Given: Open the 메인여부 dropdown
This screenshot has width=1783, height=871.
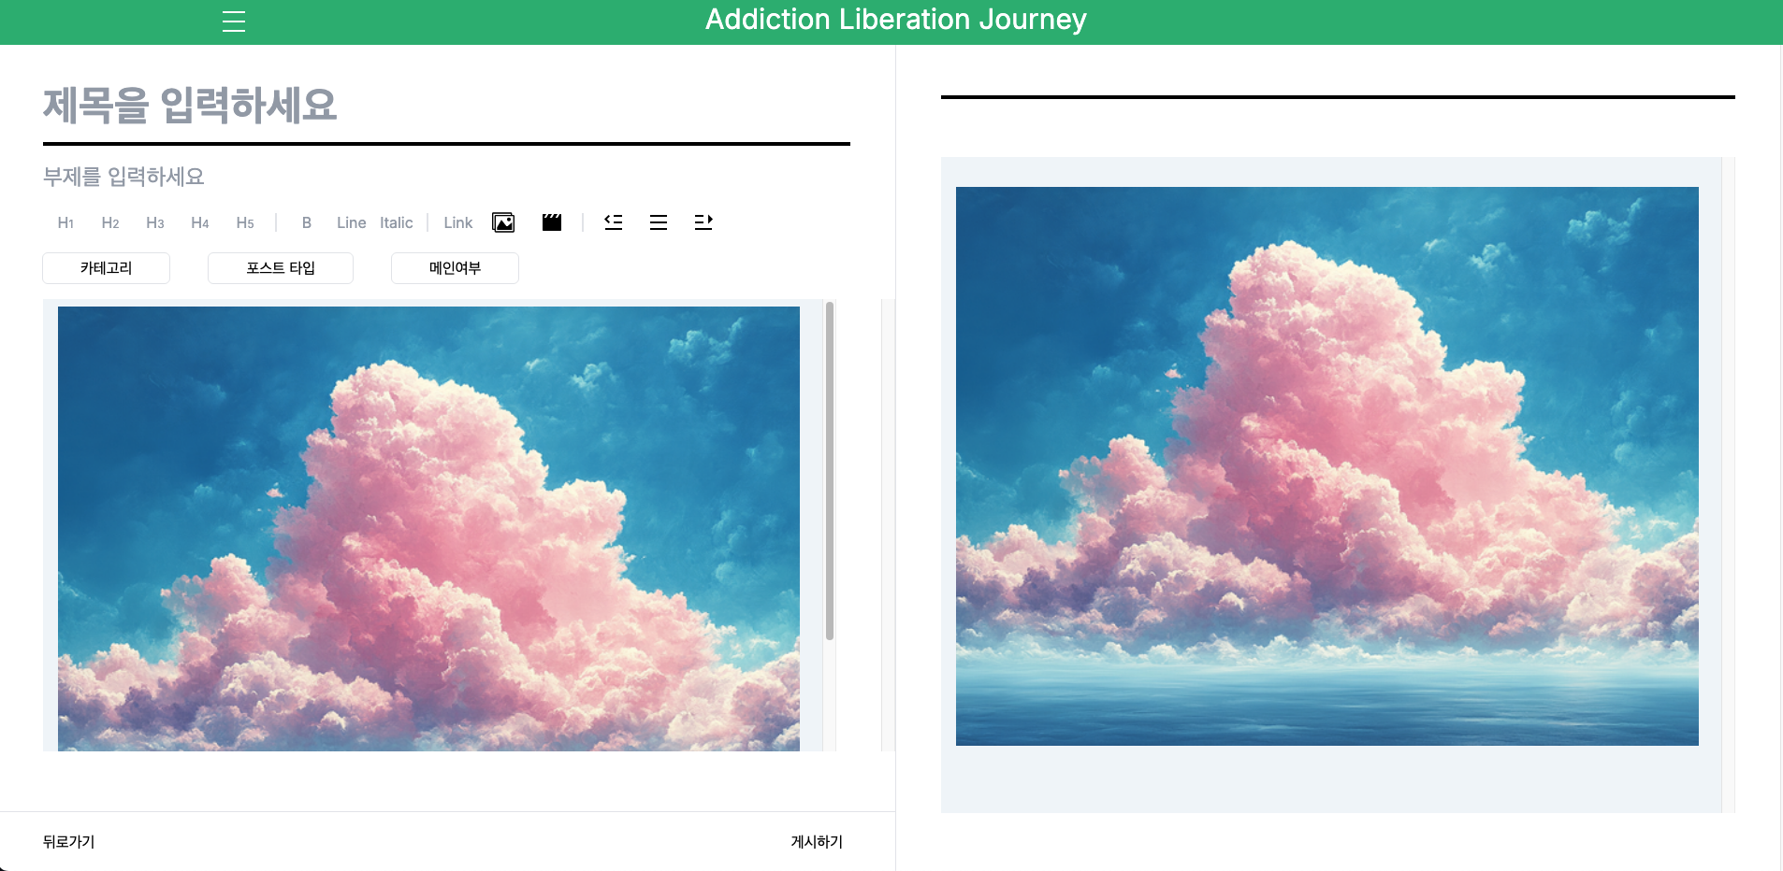Looking at the screenshot, I should point(455,268).
